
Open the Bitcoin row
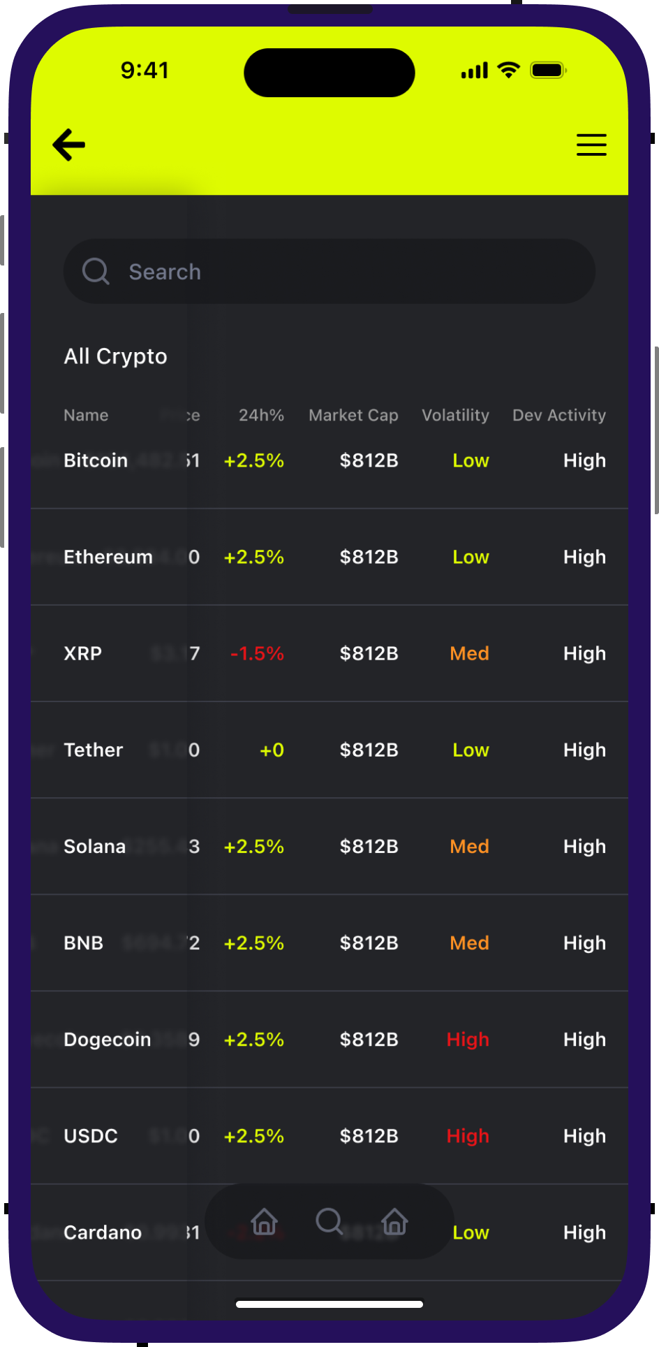tap(96, 460)
